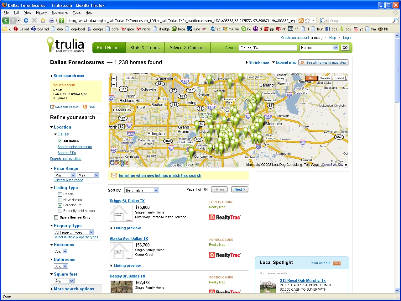Click the orange RSS icon in sidebar
The width and height of the screenshot is (401, 301).
click(85, 107)
